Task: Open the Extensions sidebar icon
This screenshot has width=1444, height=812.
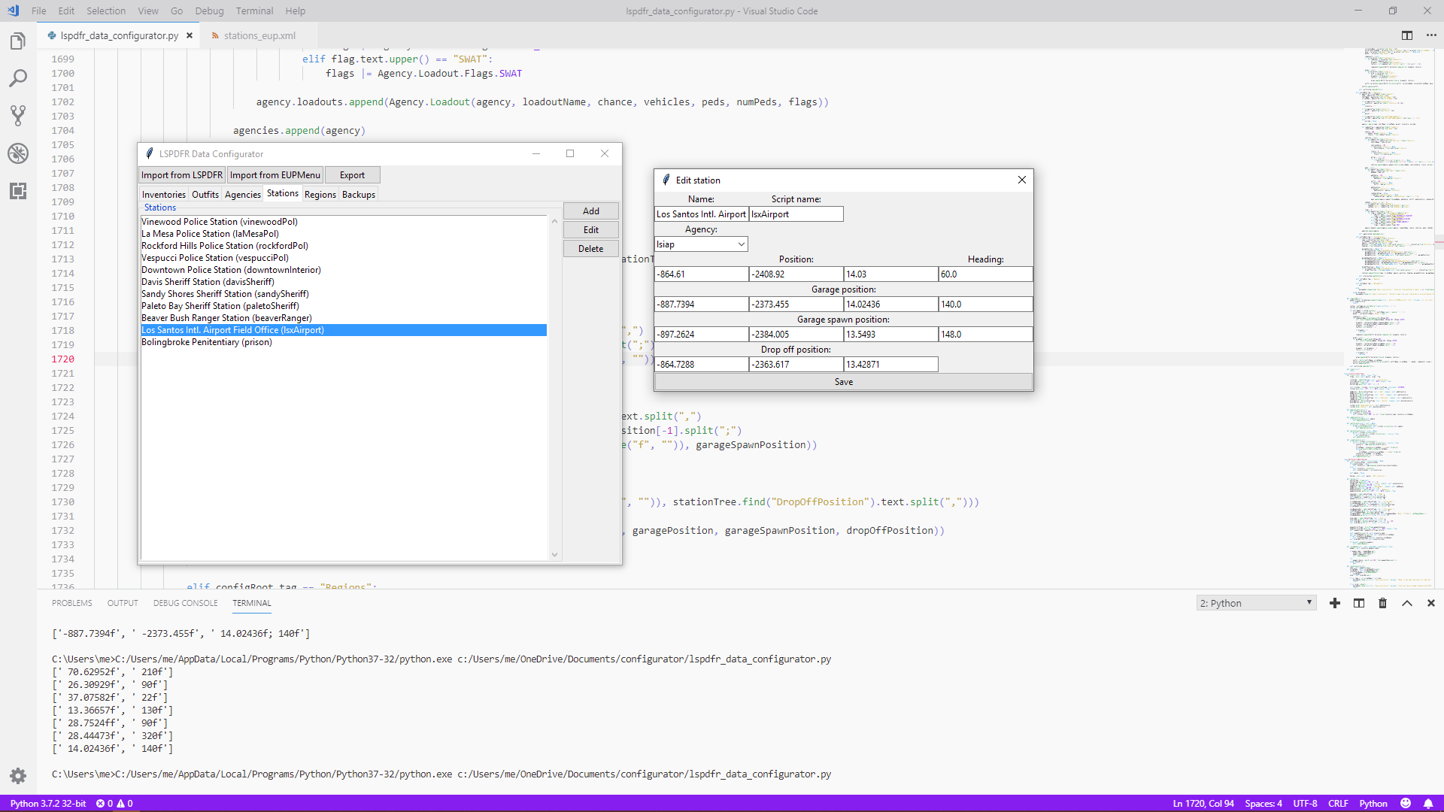Action: pyautogui.click(x=18, y=191)
